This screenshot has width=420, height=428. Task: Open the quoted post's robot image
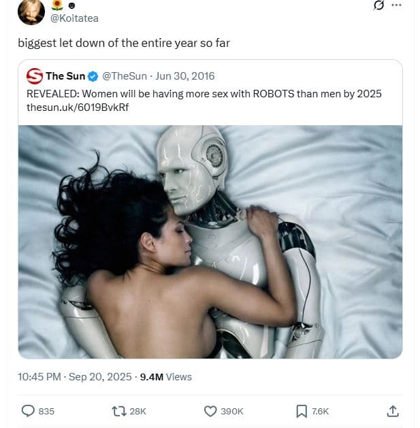(210, 242)
